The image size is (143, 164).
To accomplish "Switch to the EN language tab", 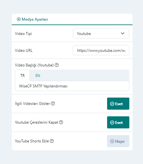I will point(38,76).
